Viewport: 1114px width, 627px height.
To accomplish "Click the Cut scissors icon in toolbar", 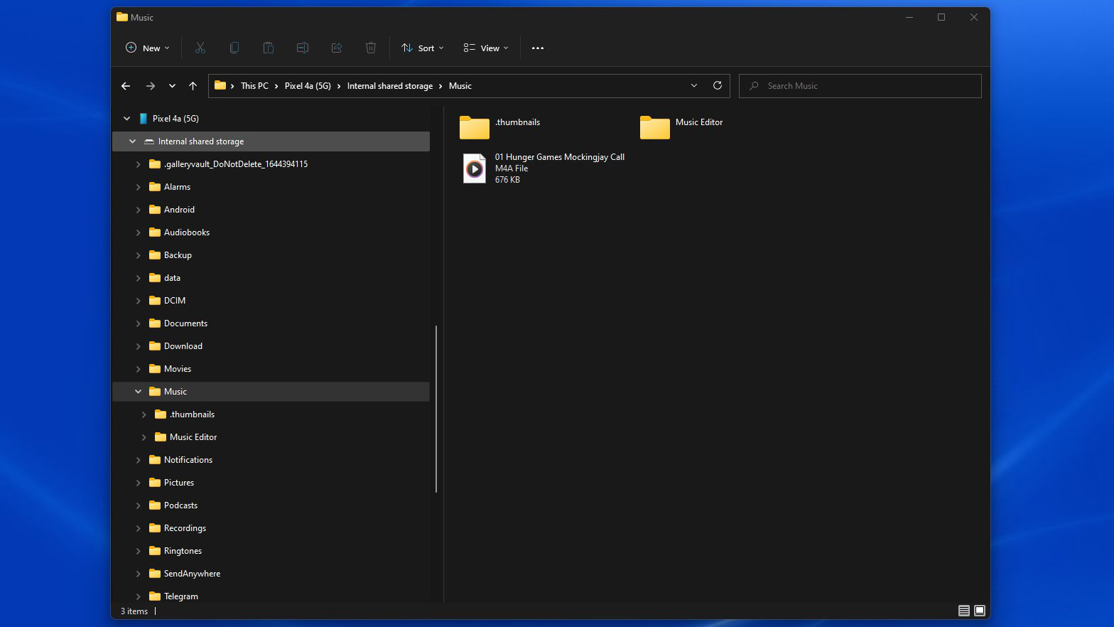I will pos(200,48).
